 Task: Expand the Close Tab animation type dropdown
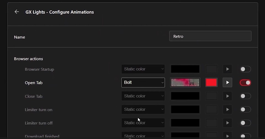(143, 96)
